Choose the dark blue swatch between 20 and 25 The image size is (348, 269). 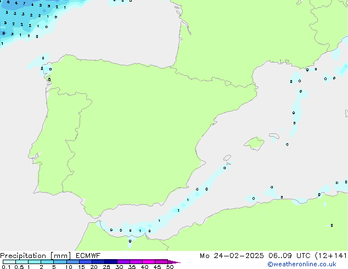[x=98, y=262]
